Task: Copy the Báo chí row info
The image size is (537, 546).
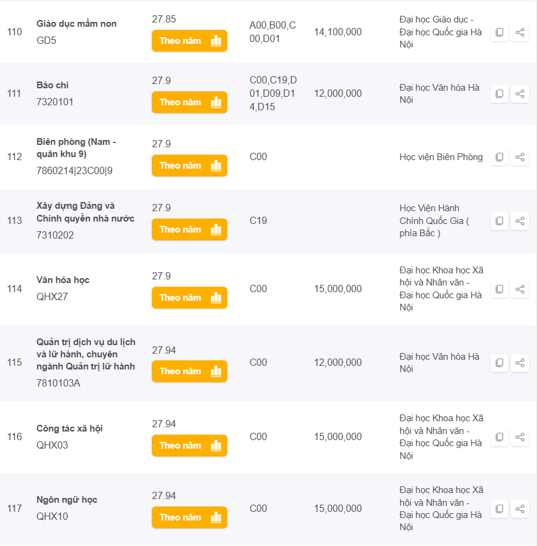Action: (499, 94)
